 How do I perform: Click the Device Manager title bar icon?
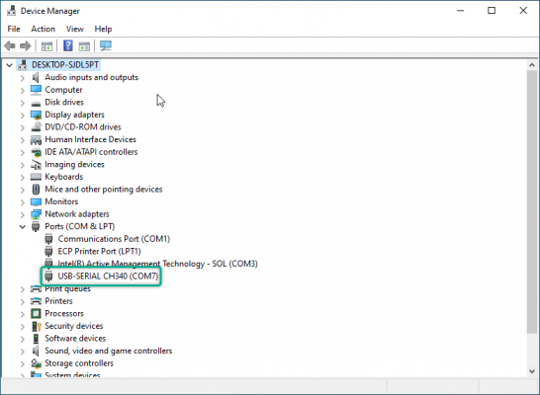point(11,11)
